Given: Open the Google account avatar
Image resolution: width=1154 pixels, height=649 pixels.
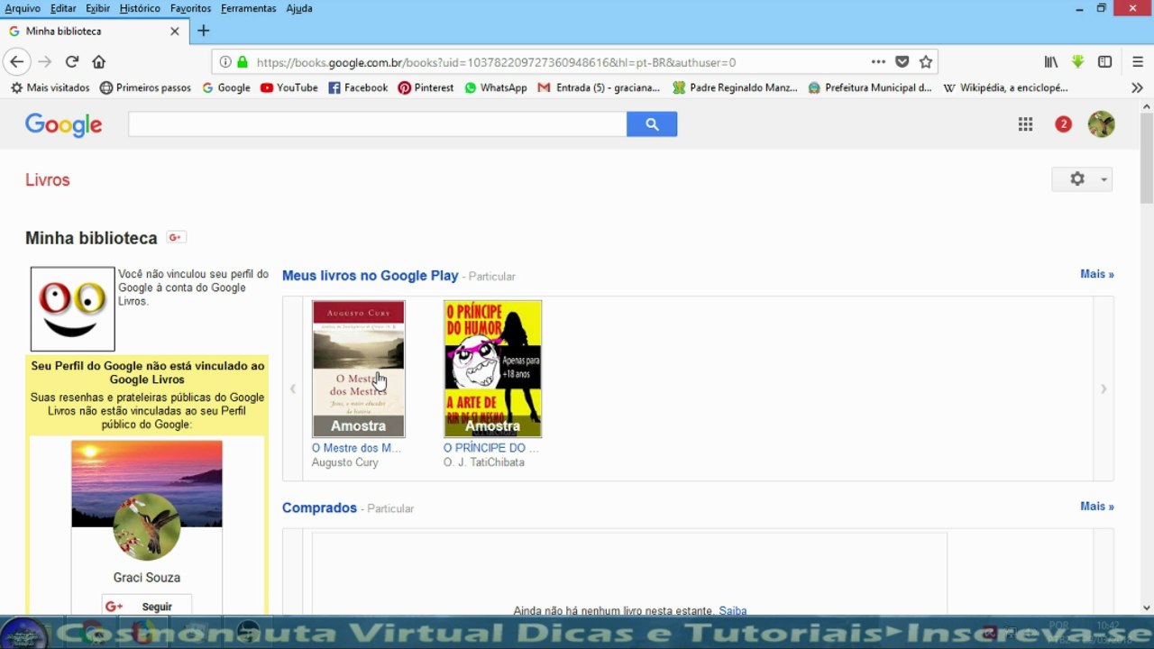Looking at the screenshot, I should coord(1102,124).
